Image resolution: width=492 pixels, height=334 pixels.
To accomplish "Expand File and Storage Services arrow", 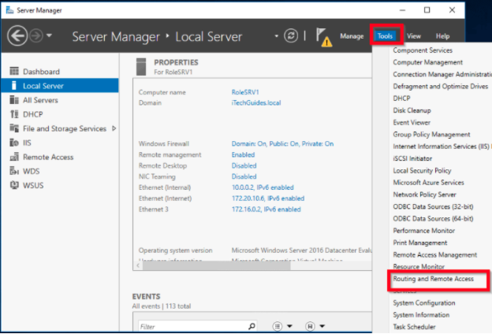I will 114,128.
